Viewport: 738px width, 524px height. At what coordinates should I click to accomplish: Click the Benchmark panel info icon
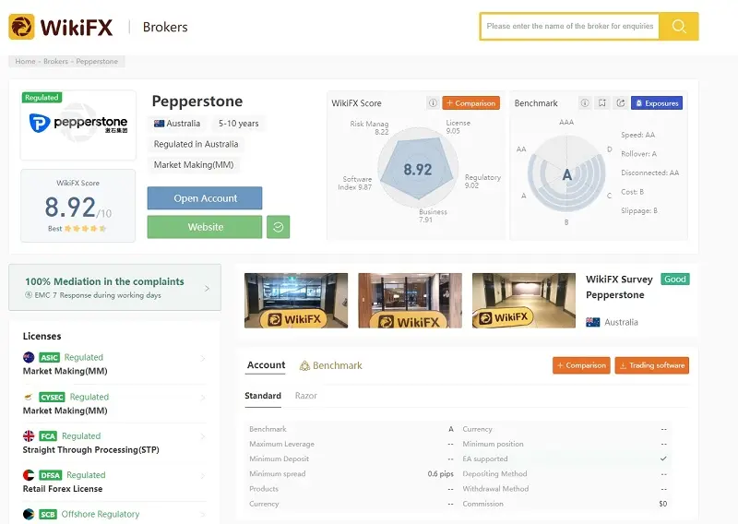tap(584, 103)
